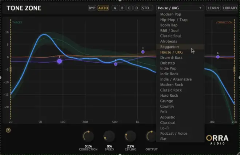Select EQ band node 1

click(60, 61)
